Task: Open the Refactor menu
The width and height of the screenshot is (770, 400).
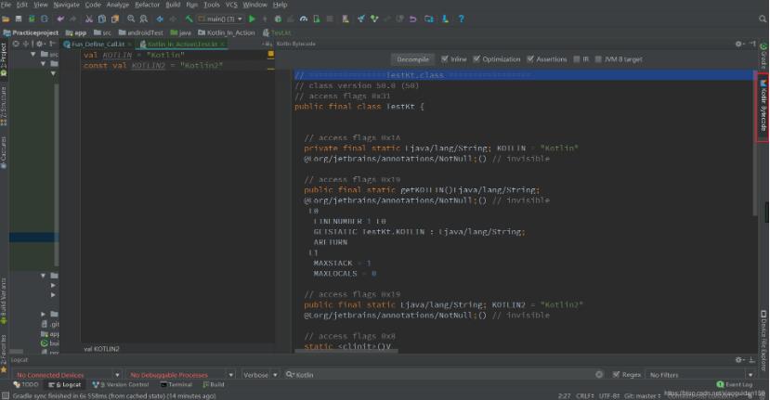Action: (147, 5)
